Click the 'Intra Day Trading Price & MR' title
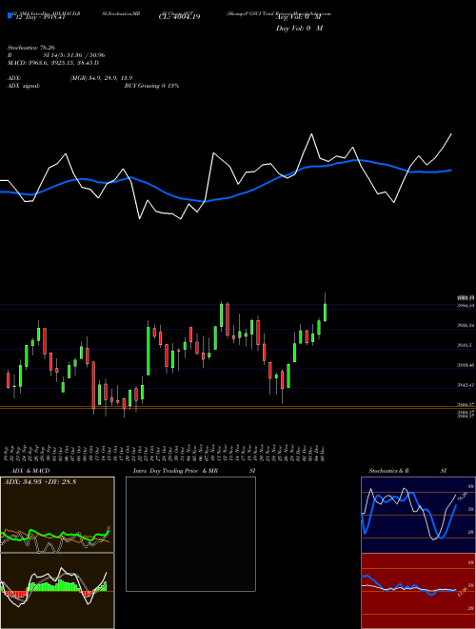 [x=176, y=471]
